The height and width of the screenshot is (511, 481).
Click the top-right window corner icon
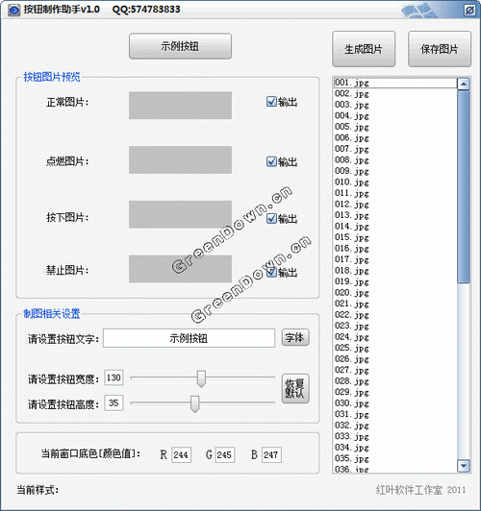click(x=469, y=11)
